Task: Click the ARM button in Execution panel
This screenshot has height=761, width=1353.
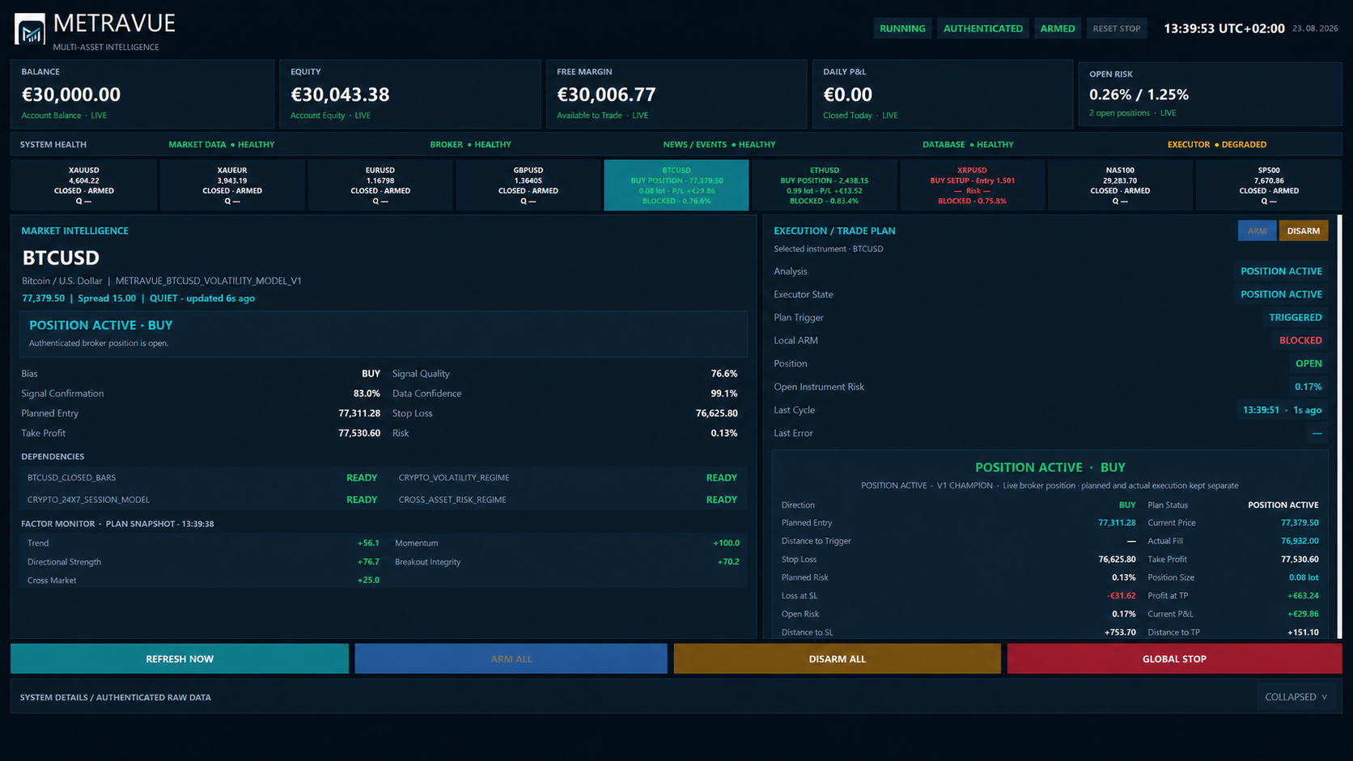Action: (1257, 230)
